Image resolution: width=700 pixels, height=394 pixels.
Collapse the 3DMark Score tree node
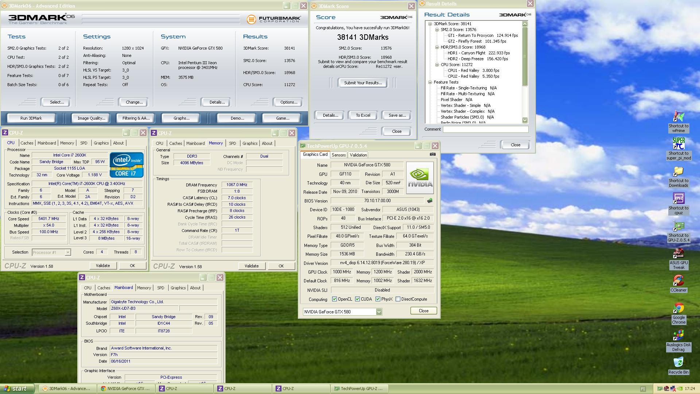coord(430,24)
